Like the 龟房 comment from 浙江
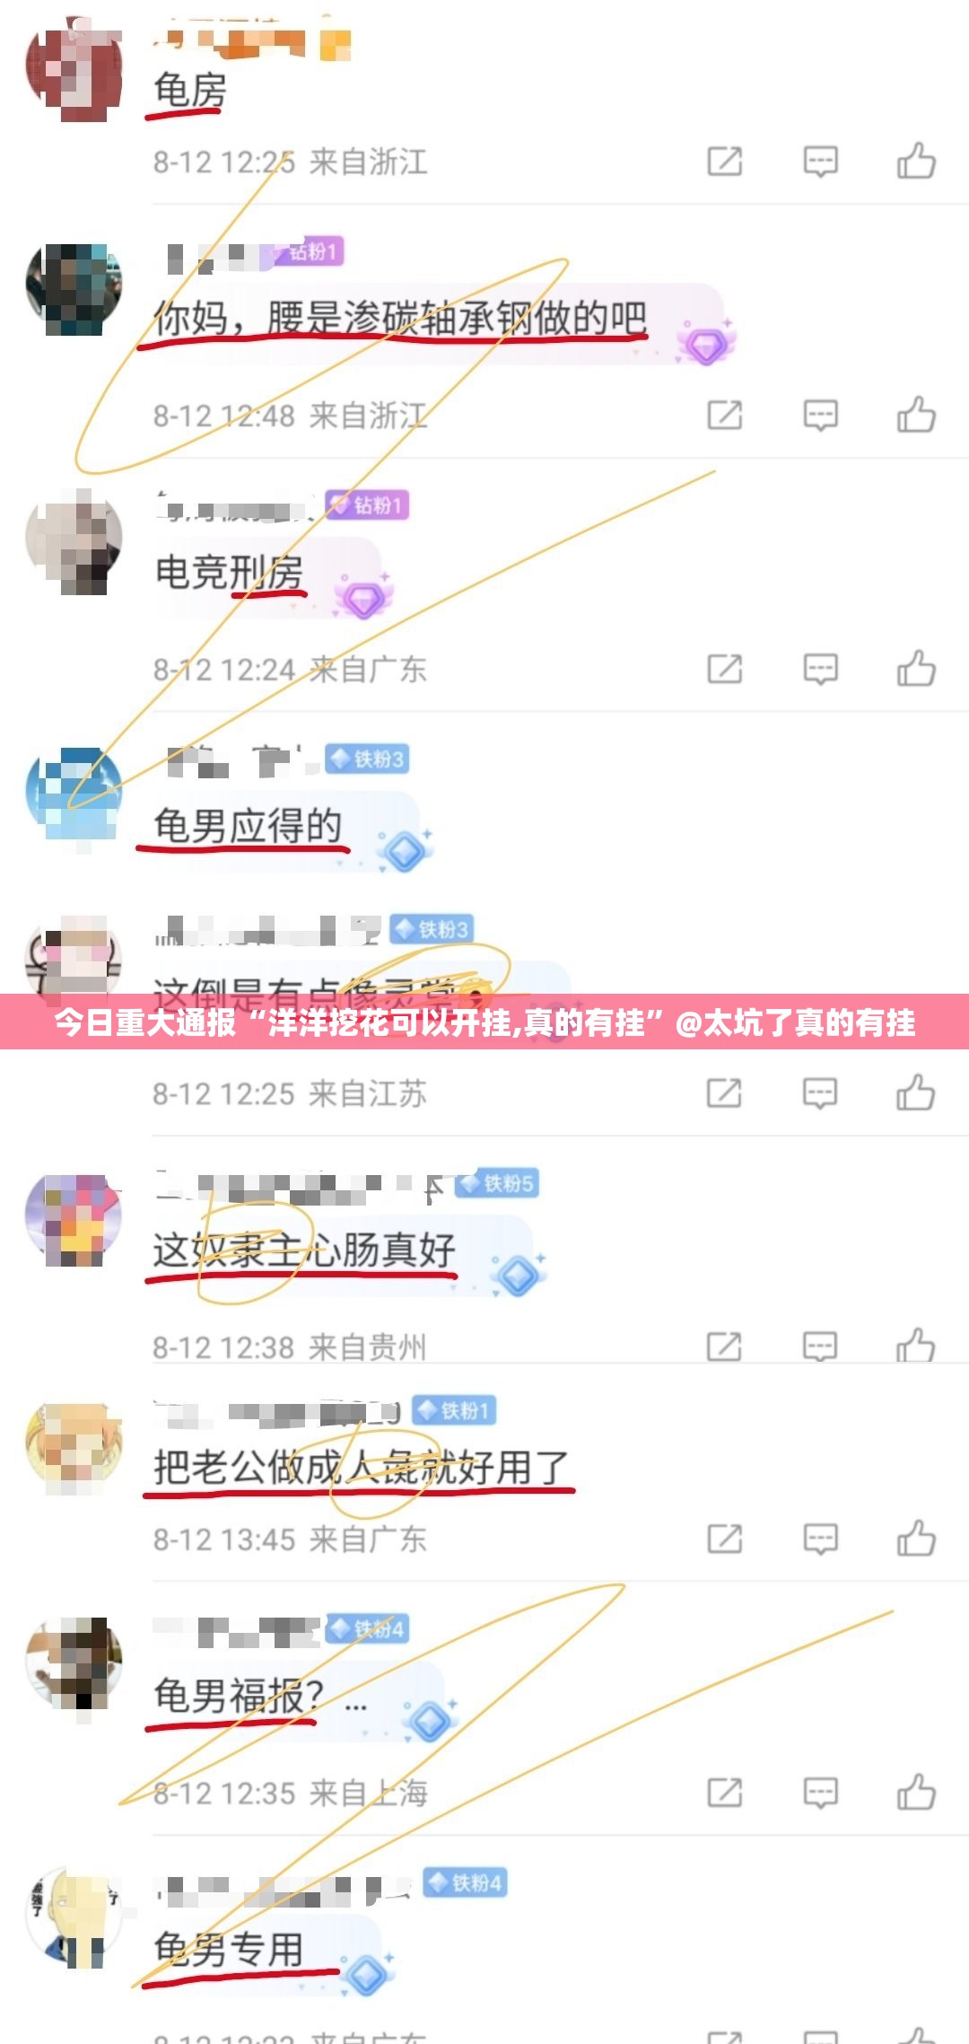 pyautogui.click(x=916, y=161)
